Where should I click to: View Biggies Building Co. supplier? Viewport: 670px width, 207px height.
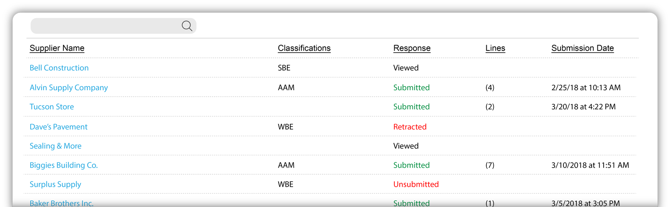coord(63,165)
